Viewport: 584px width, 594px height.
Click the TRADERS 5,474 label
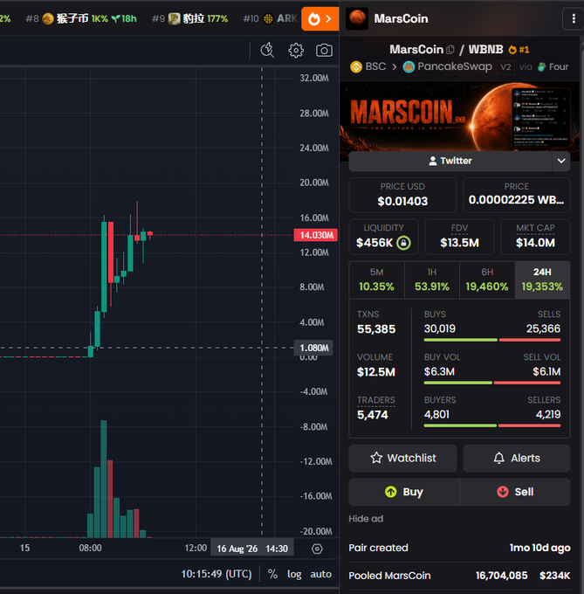pos(376,400)
